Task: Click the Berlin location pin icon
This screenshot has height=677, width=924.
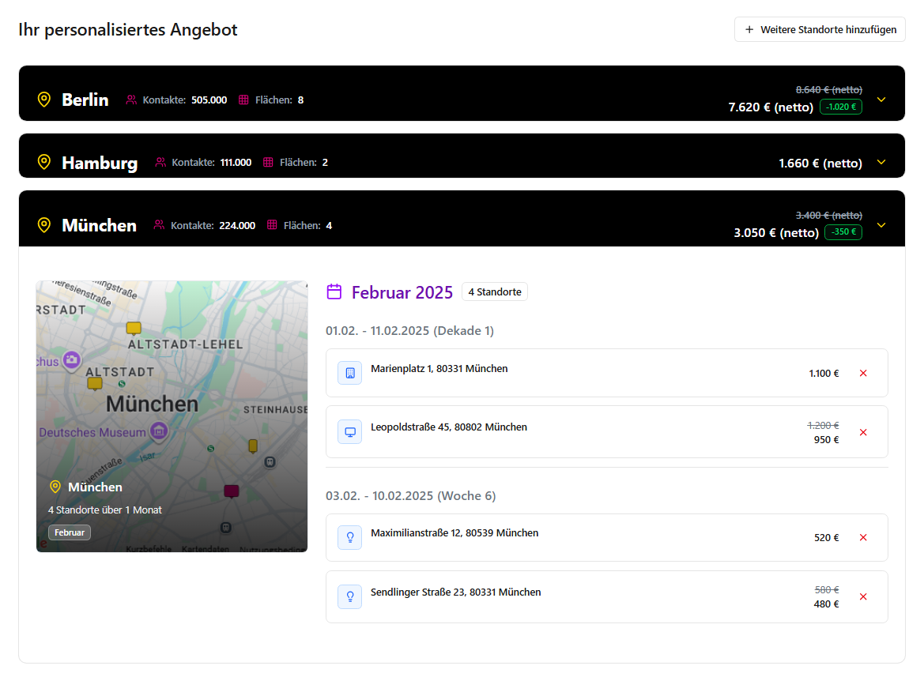Action: pos(44,100)
